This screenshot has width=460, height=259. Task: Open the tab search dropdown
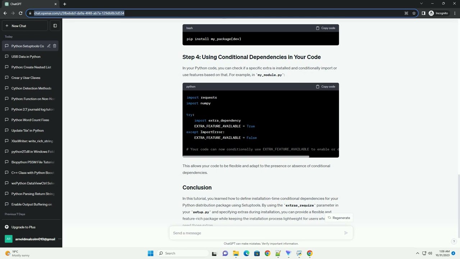[422, 4]
